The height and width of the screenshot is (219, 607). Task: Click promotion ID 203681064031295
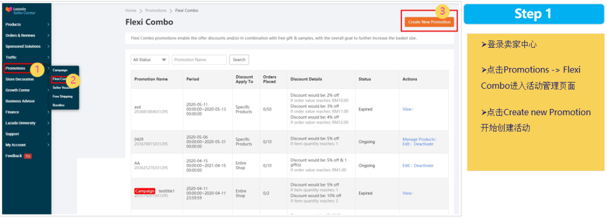(151, 112)
